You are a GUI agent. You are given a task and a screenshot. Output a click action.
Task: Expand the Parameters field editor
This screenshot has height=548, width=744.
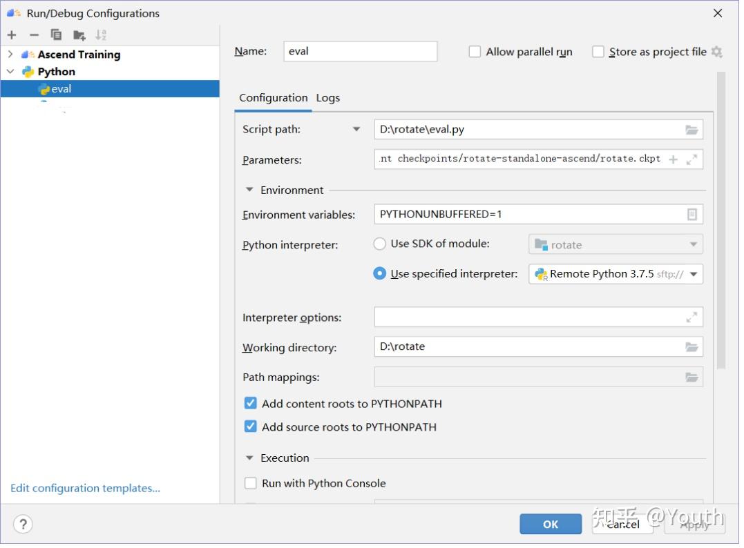click(691, 159)
